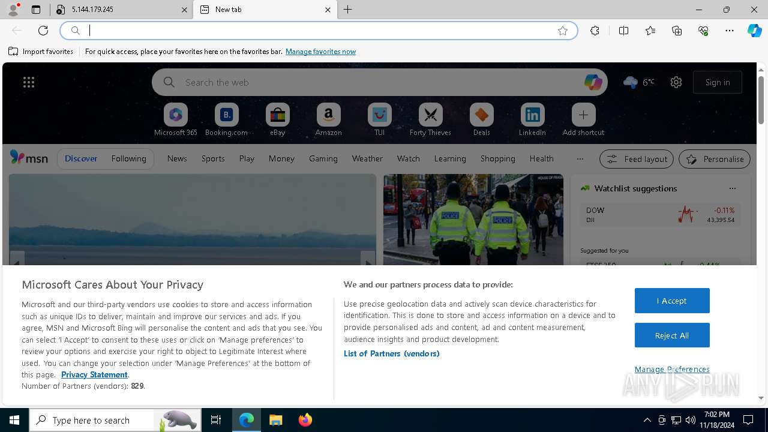Screen dimensions: 768x432
Task: Open the Booking.com shortcut
Action: click(x=226, y=119)
